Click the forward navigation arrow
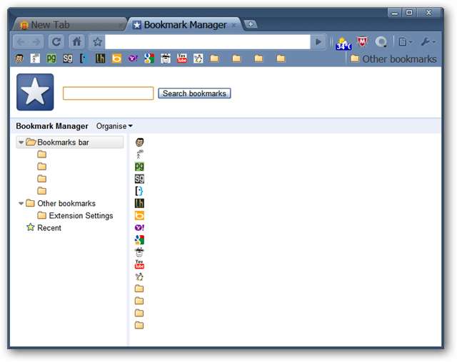The height and width of the screenshot is (362, 457). tap(36, 42)
